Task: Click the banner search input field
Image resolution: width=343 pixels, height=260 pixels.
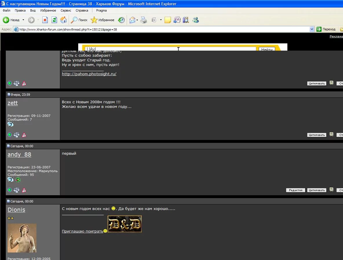Action: click(171, 49)
